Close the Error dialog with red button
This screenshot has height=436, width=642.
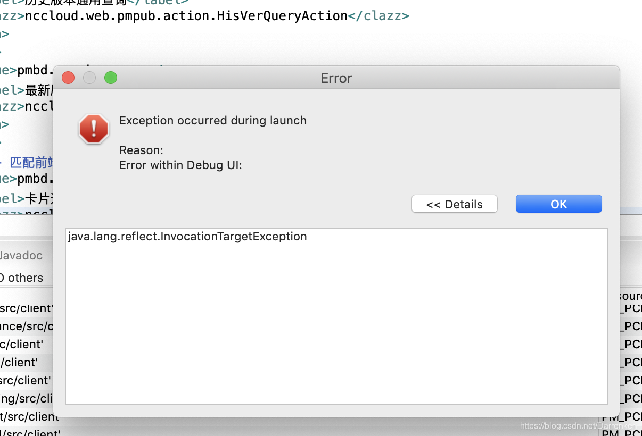tap(68, 78)
